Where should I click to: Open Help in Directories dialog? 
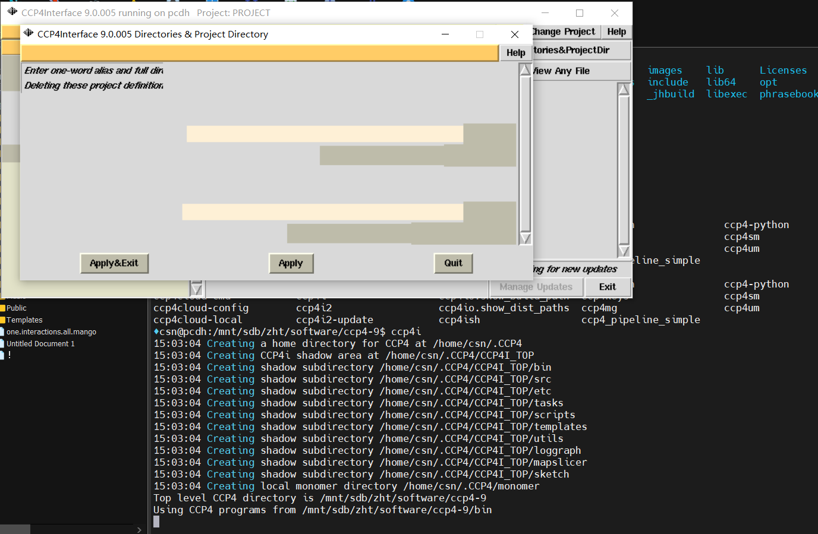(515, 53)
